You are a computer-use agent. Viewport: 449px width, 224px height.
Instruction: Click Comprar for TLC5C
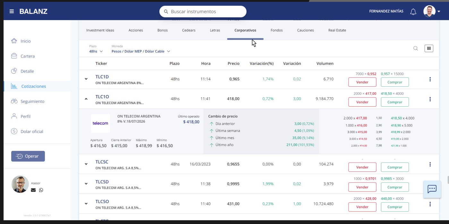tap(395, 167)
